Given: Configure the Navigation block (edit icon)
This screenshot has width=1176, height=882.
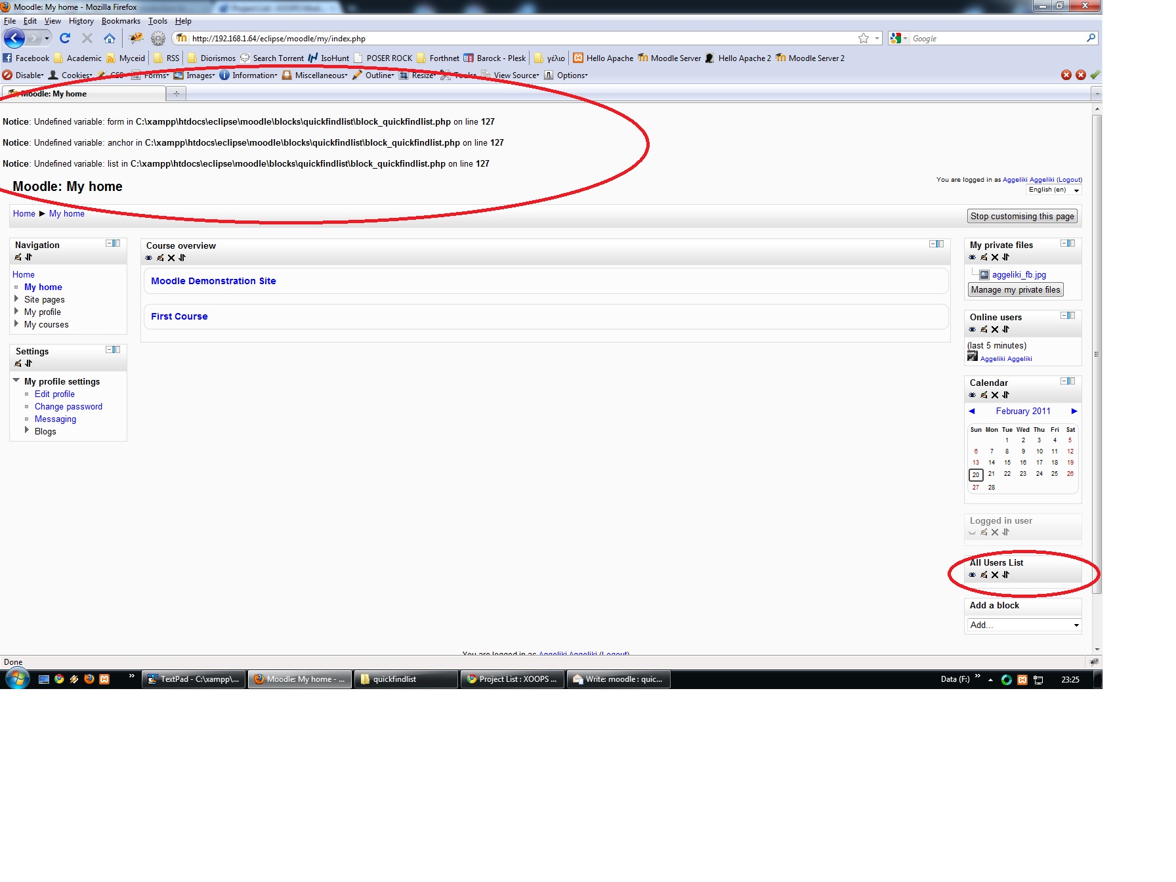Looking at the screenshot, I should 18,257.
